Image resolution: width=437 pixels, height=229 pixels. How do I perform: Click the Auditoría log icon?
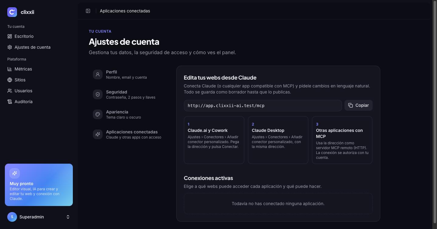click(x=10, y=102)
